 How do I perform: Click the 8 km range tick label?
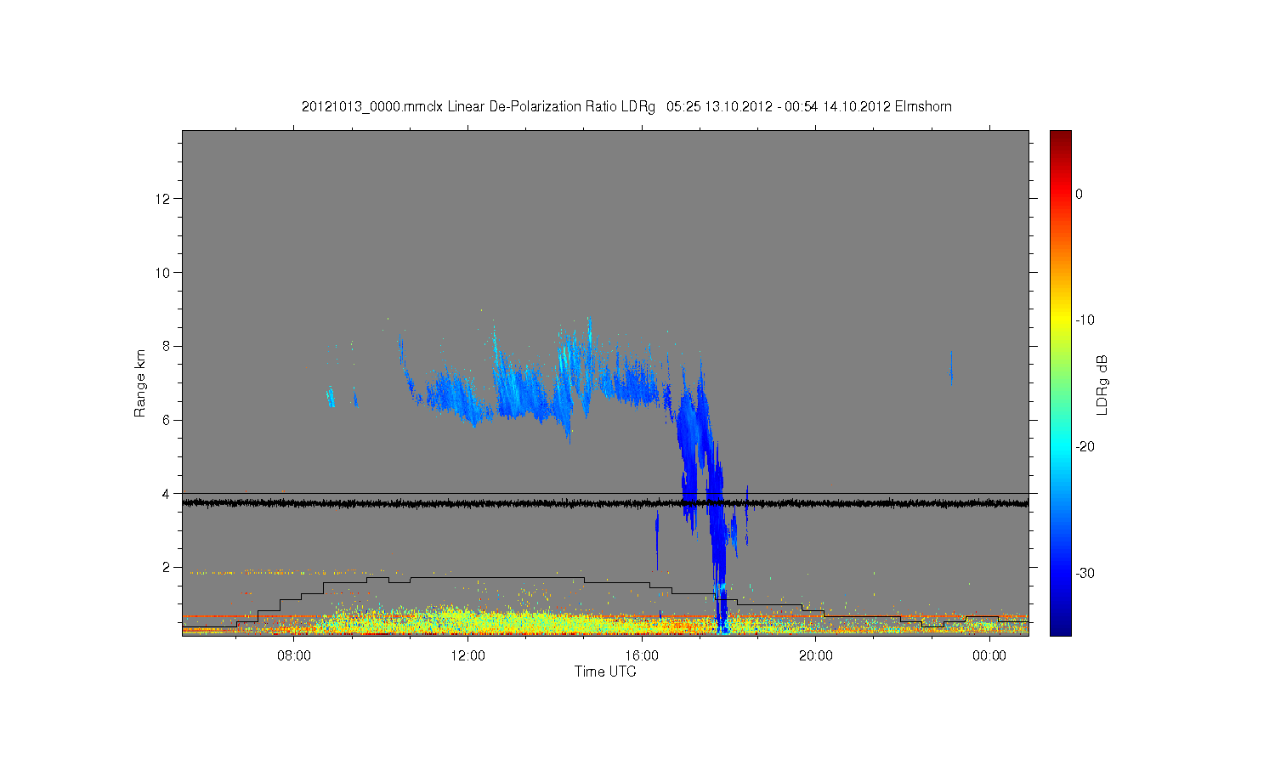(x=167, y=346)
